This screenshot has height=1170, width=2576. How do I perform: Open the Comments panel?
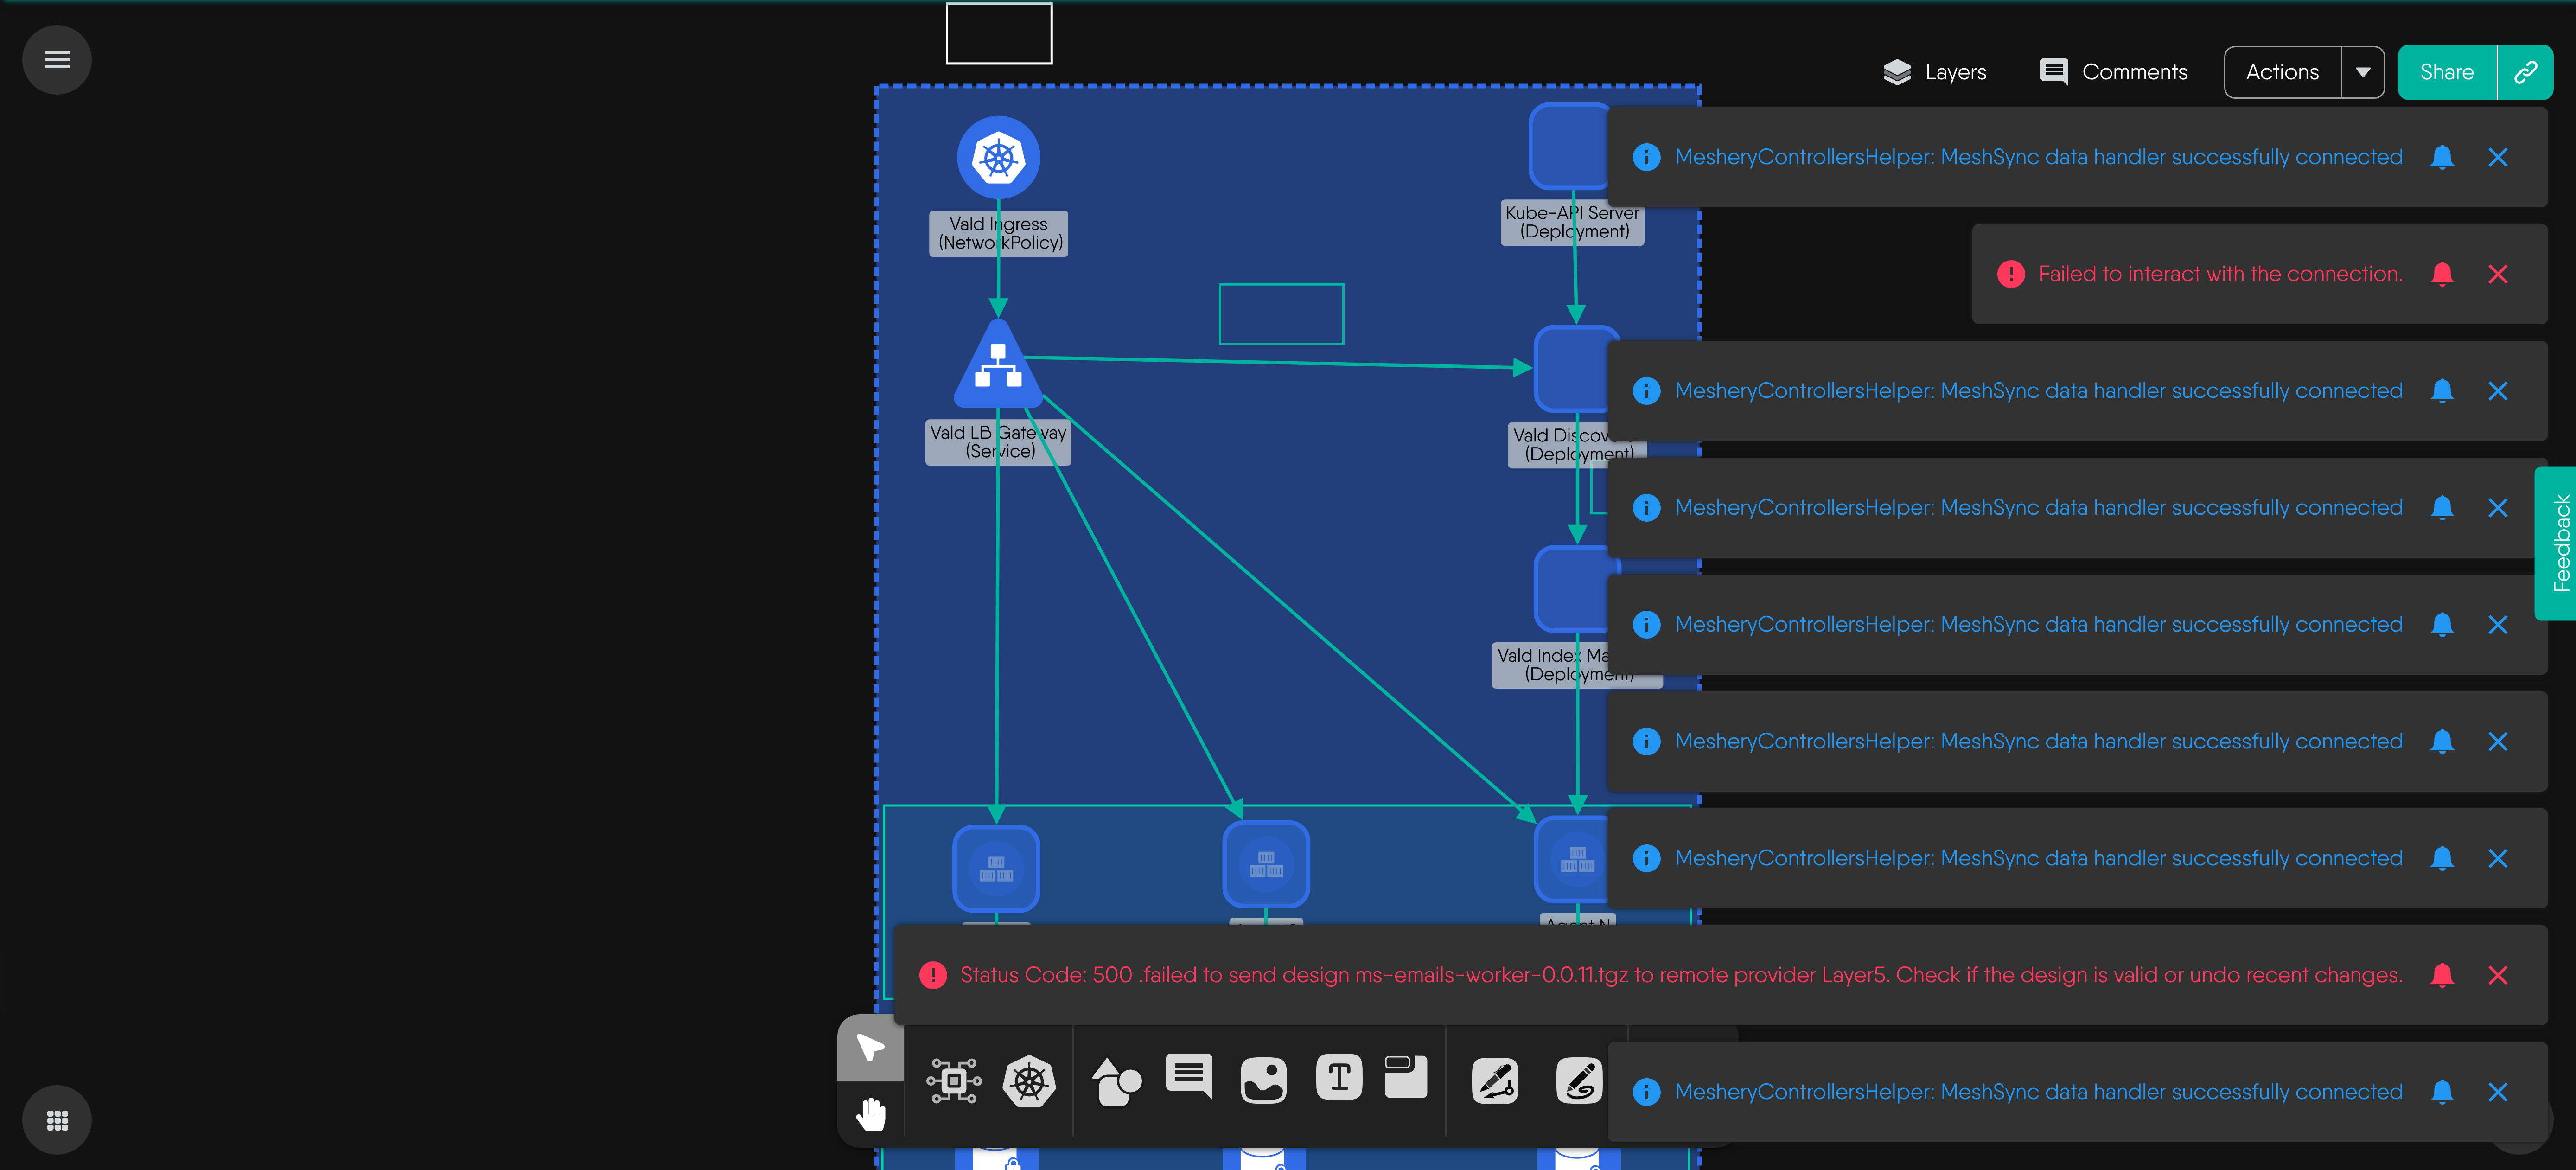[2114, 72]
